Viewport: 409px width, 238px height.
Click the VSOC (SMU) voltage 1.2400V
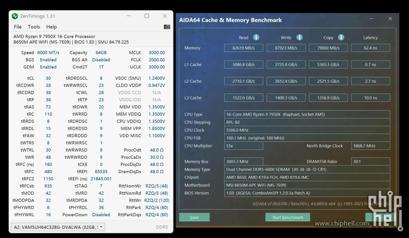(157, 78)
